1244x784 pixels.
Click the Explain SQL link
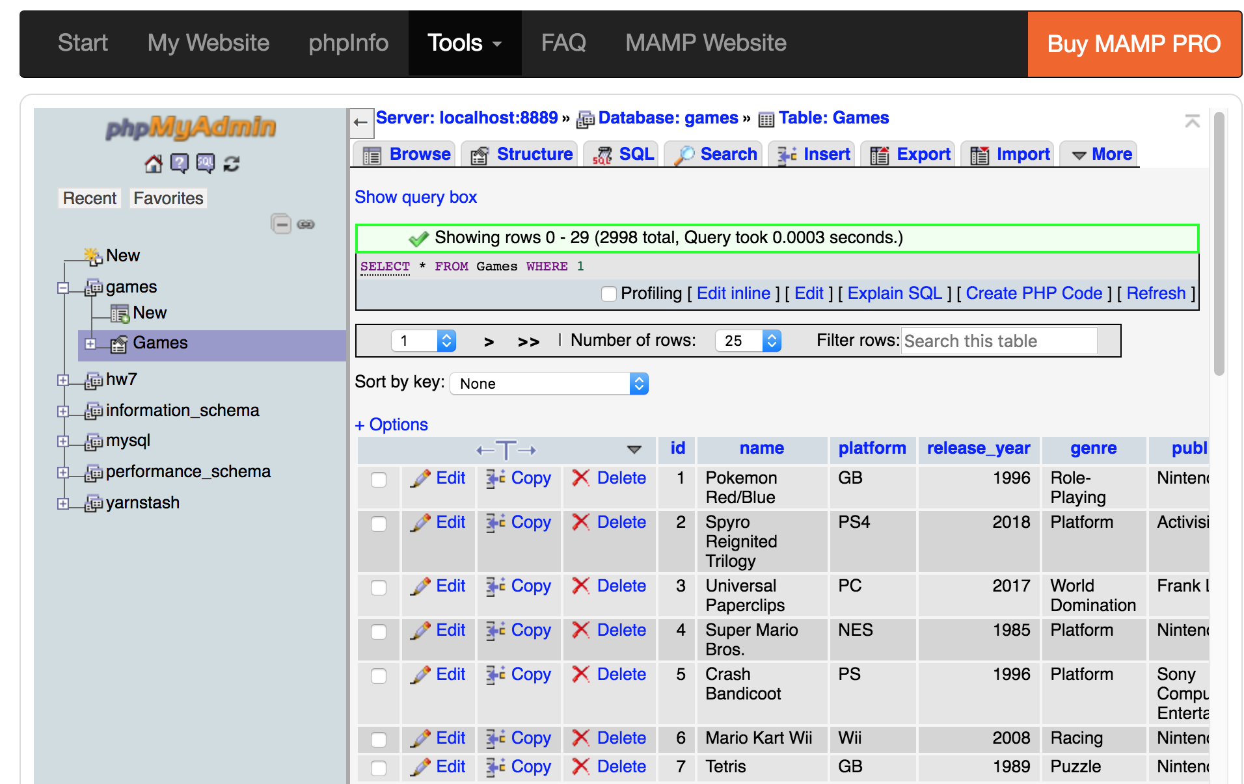(894, 294)
